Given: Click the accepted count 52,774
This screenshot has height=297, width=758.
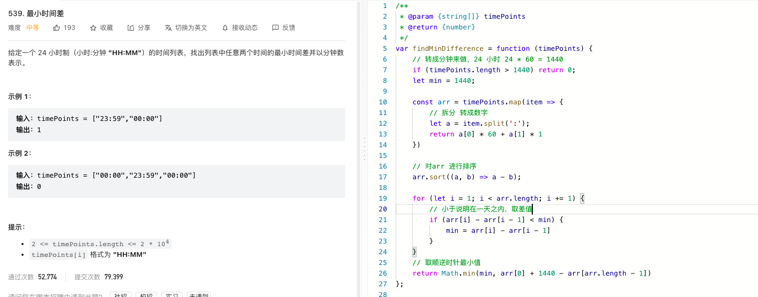Looking at the screenshot, I should tap(47, 277).
